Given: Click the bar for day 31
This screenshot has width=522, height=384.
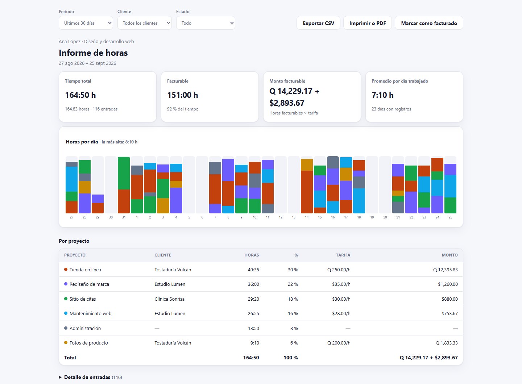Looking at the screenshot, I should pyautogui.click(x=124, y=185).
